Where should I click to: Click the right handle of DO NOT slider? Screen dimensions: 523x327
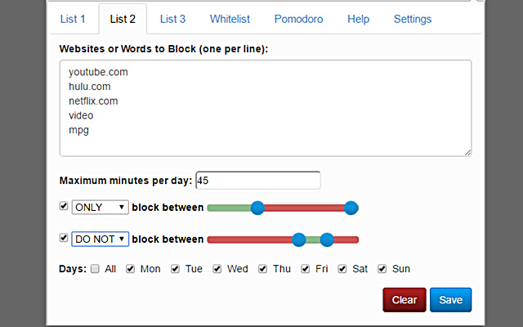(x=327, y=239)
